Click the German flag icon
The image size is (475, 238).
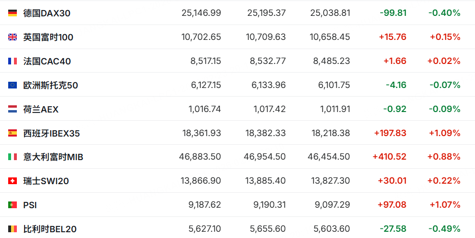13,13
